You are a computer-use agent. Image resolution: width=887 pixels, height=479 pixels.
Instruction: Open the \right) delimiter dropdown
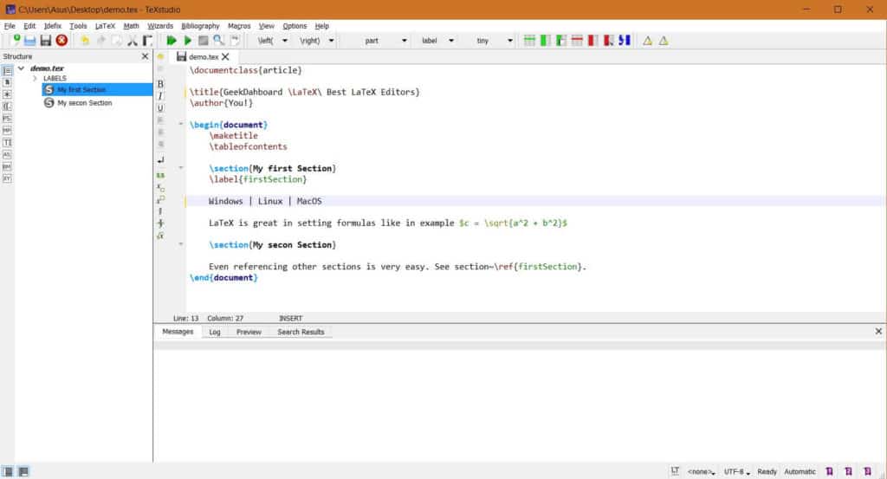(x=332, y=41)
